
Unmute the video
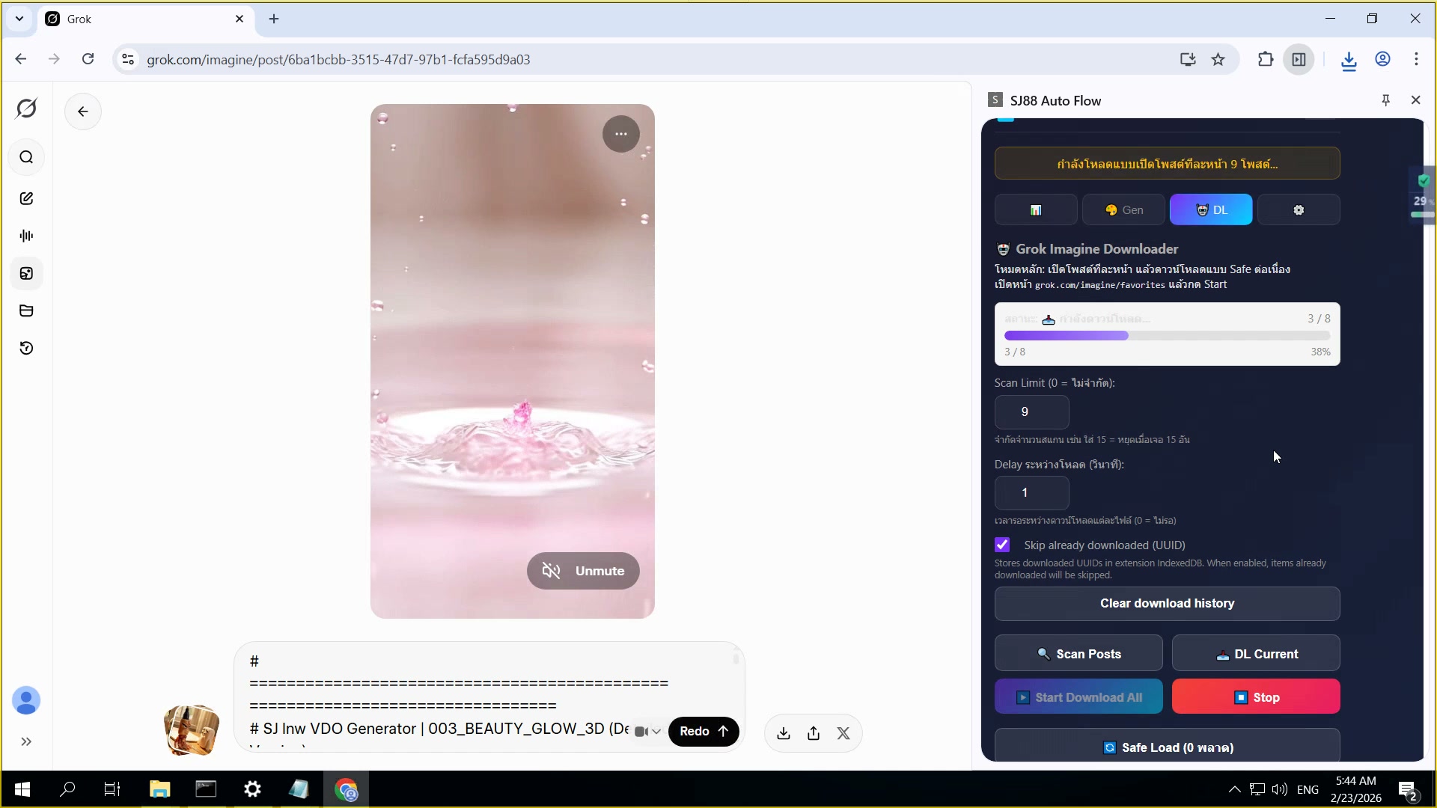[583, 571]
